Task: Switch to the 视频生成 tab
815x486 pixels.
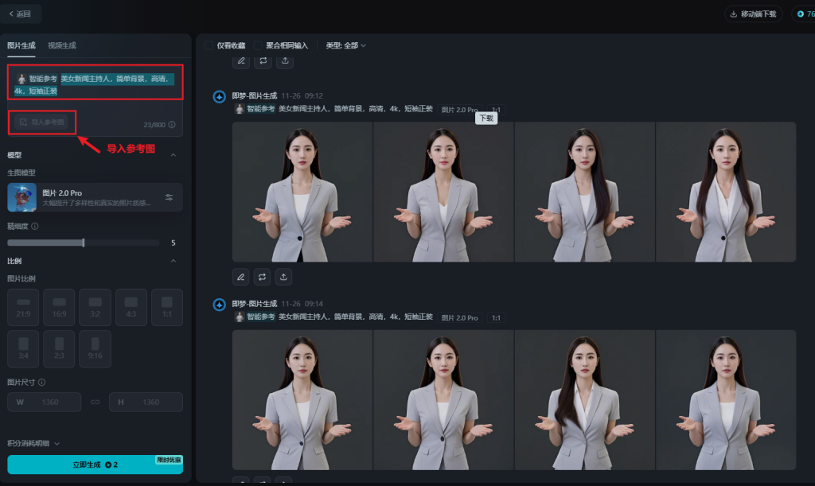Action: (x=61, y=45)
